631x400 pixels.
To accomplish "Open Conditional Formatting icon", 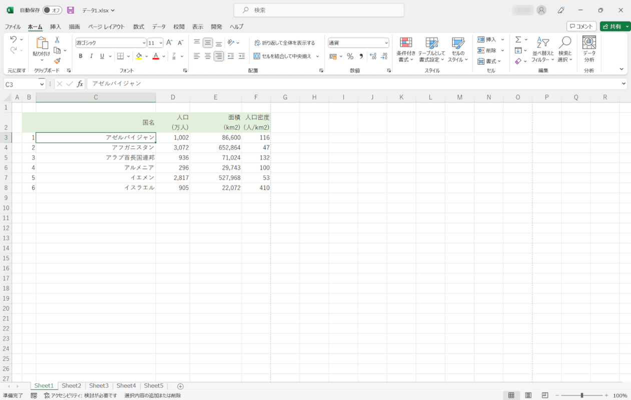I will coord(406,43).
